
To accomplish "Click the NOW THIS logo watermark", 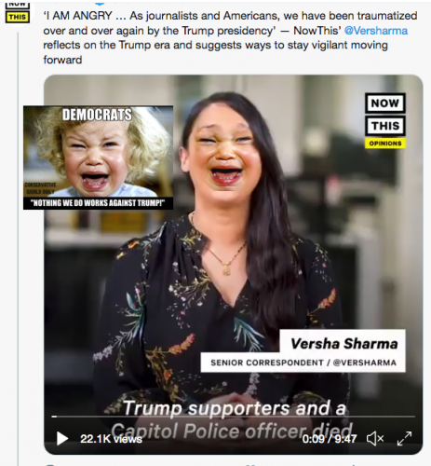I will coord(385,115).
